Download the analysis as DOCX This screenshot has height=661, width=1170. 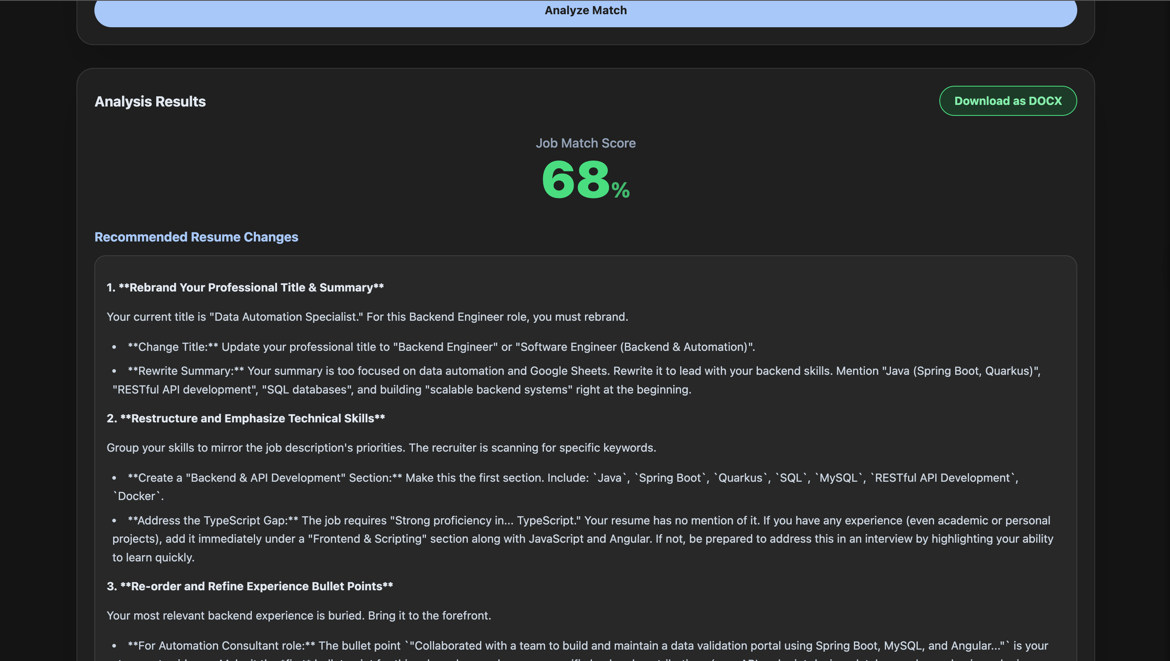pos(1007,101)
